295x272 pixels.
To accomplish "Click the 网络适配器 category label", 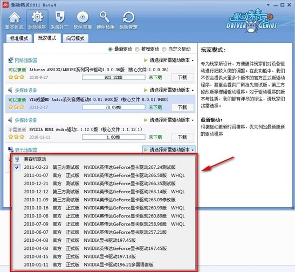I will point(26,60).
